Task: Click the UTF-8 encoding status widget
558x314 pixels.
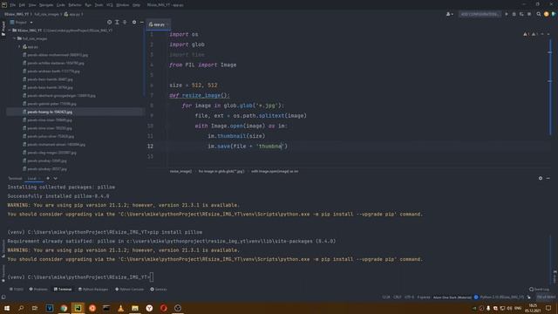Action: [x=409, y=297]
